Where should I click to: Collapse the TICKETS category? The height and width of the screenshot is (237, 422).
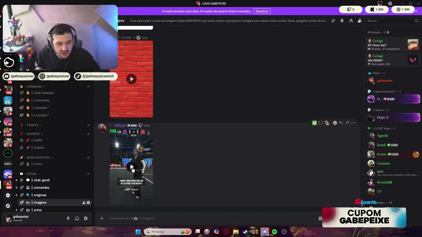click(x=32, y=125)
